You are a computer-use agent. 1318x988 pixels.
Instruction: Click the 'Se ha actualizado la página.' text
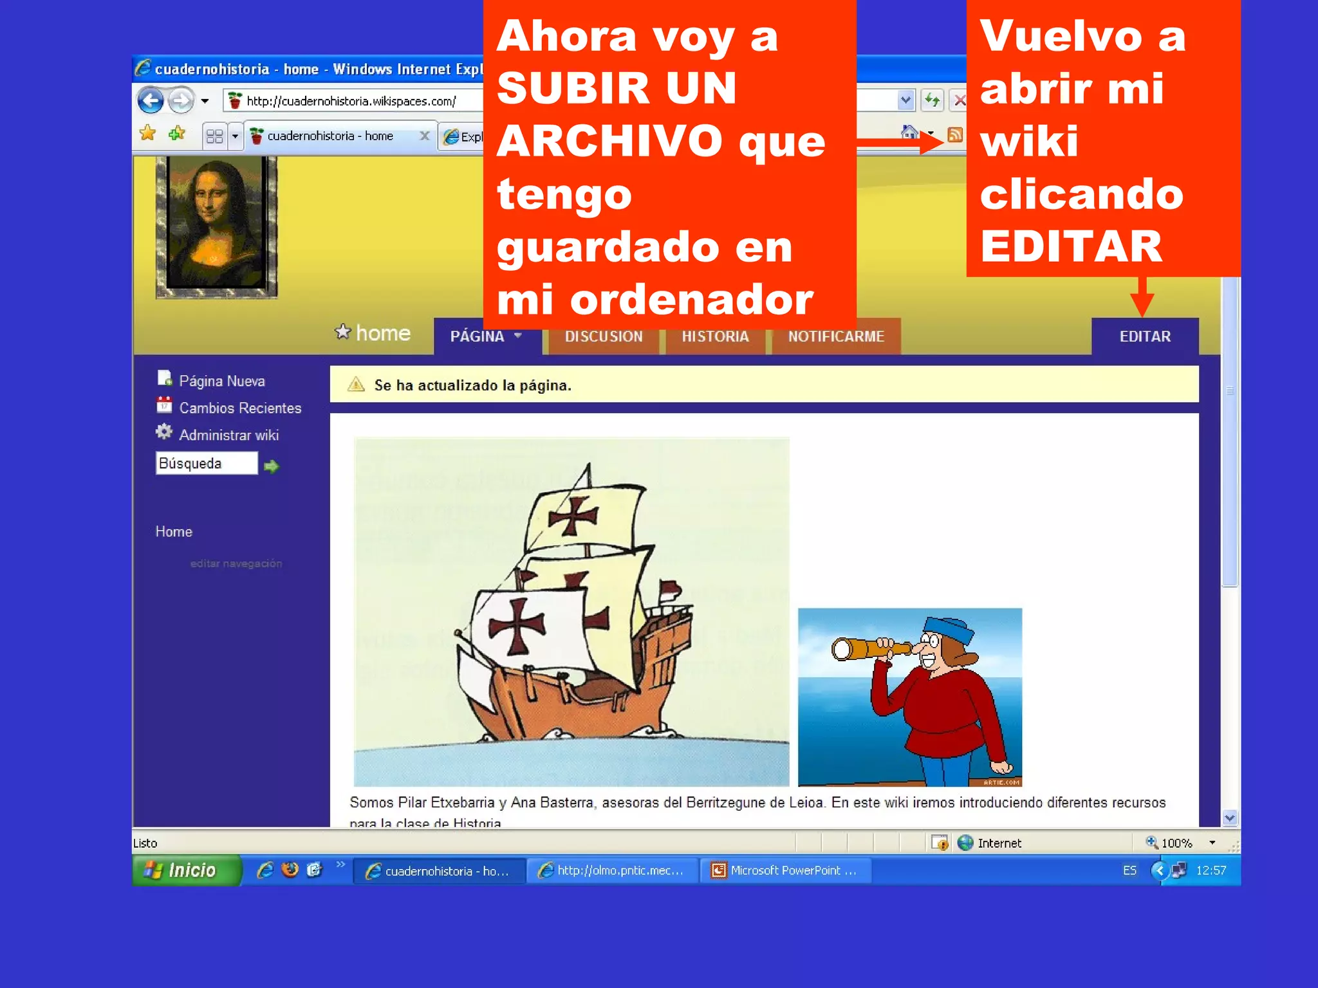473,385
